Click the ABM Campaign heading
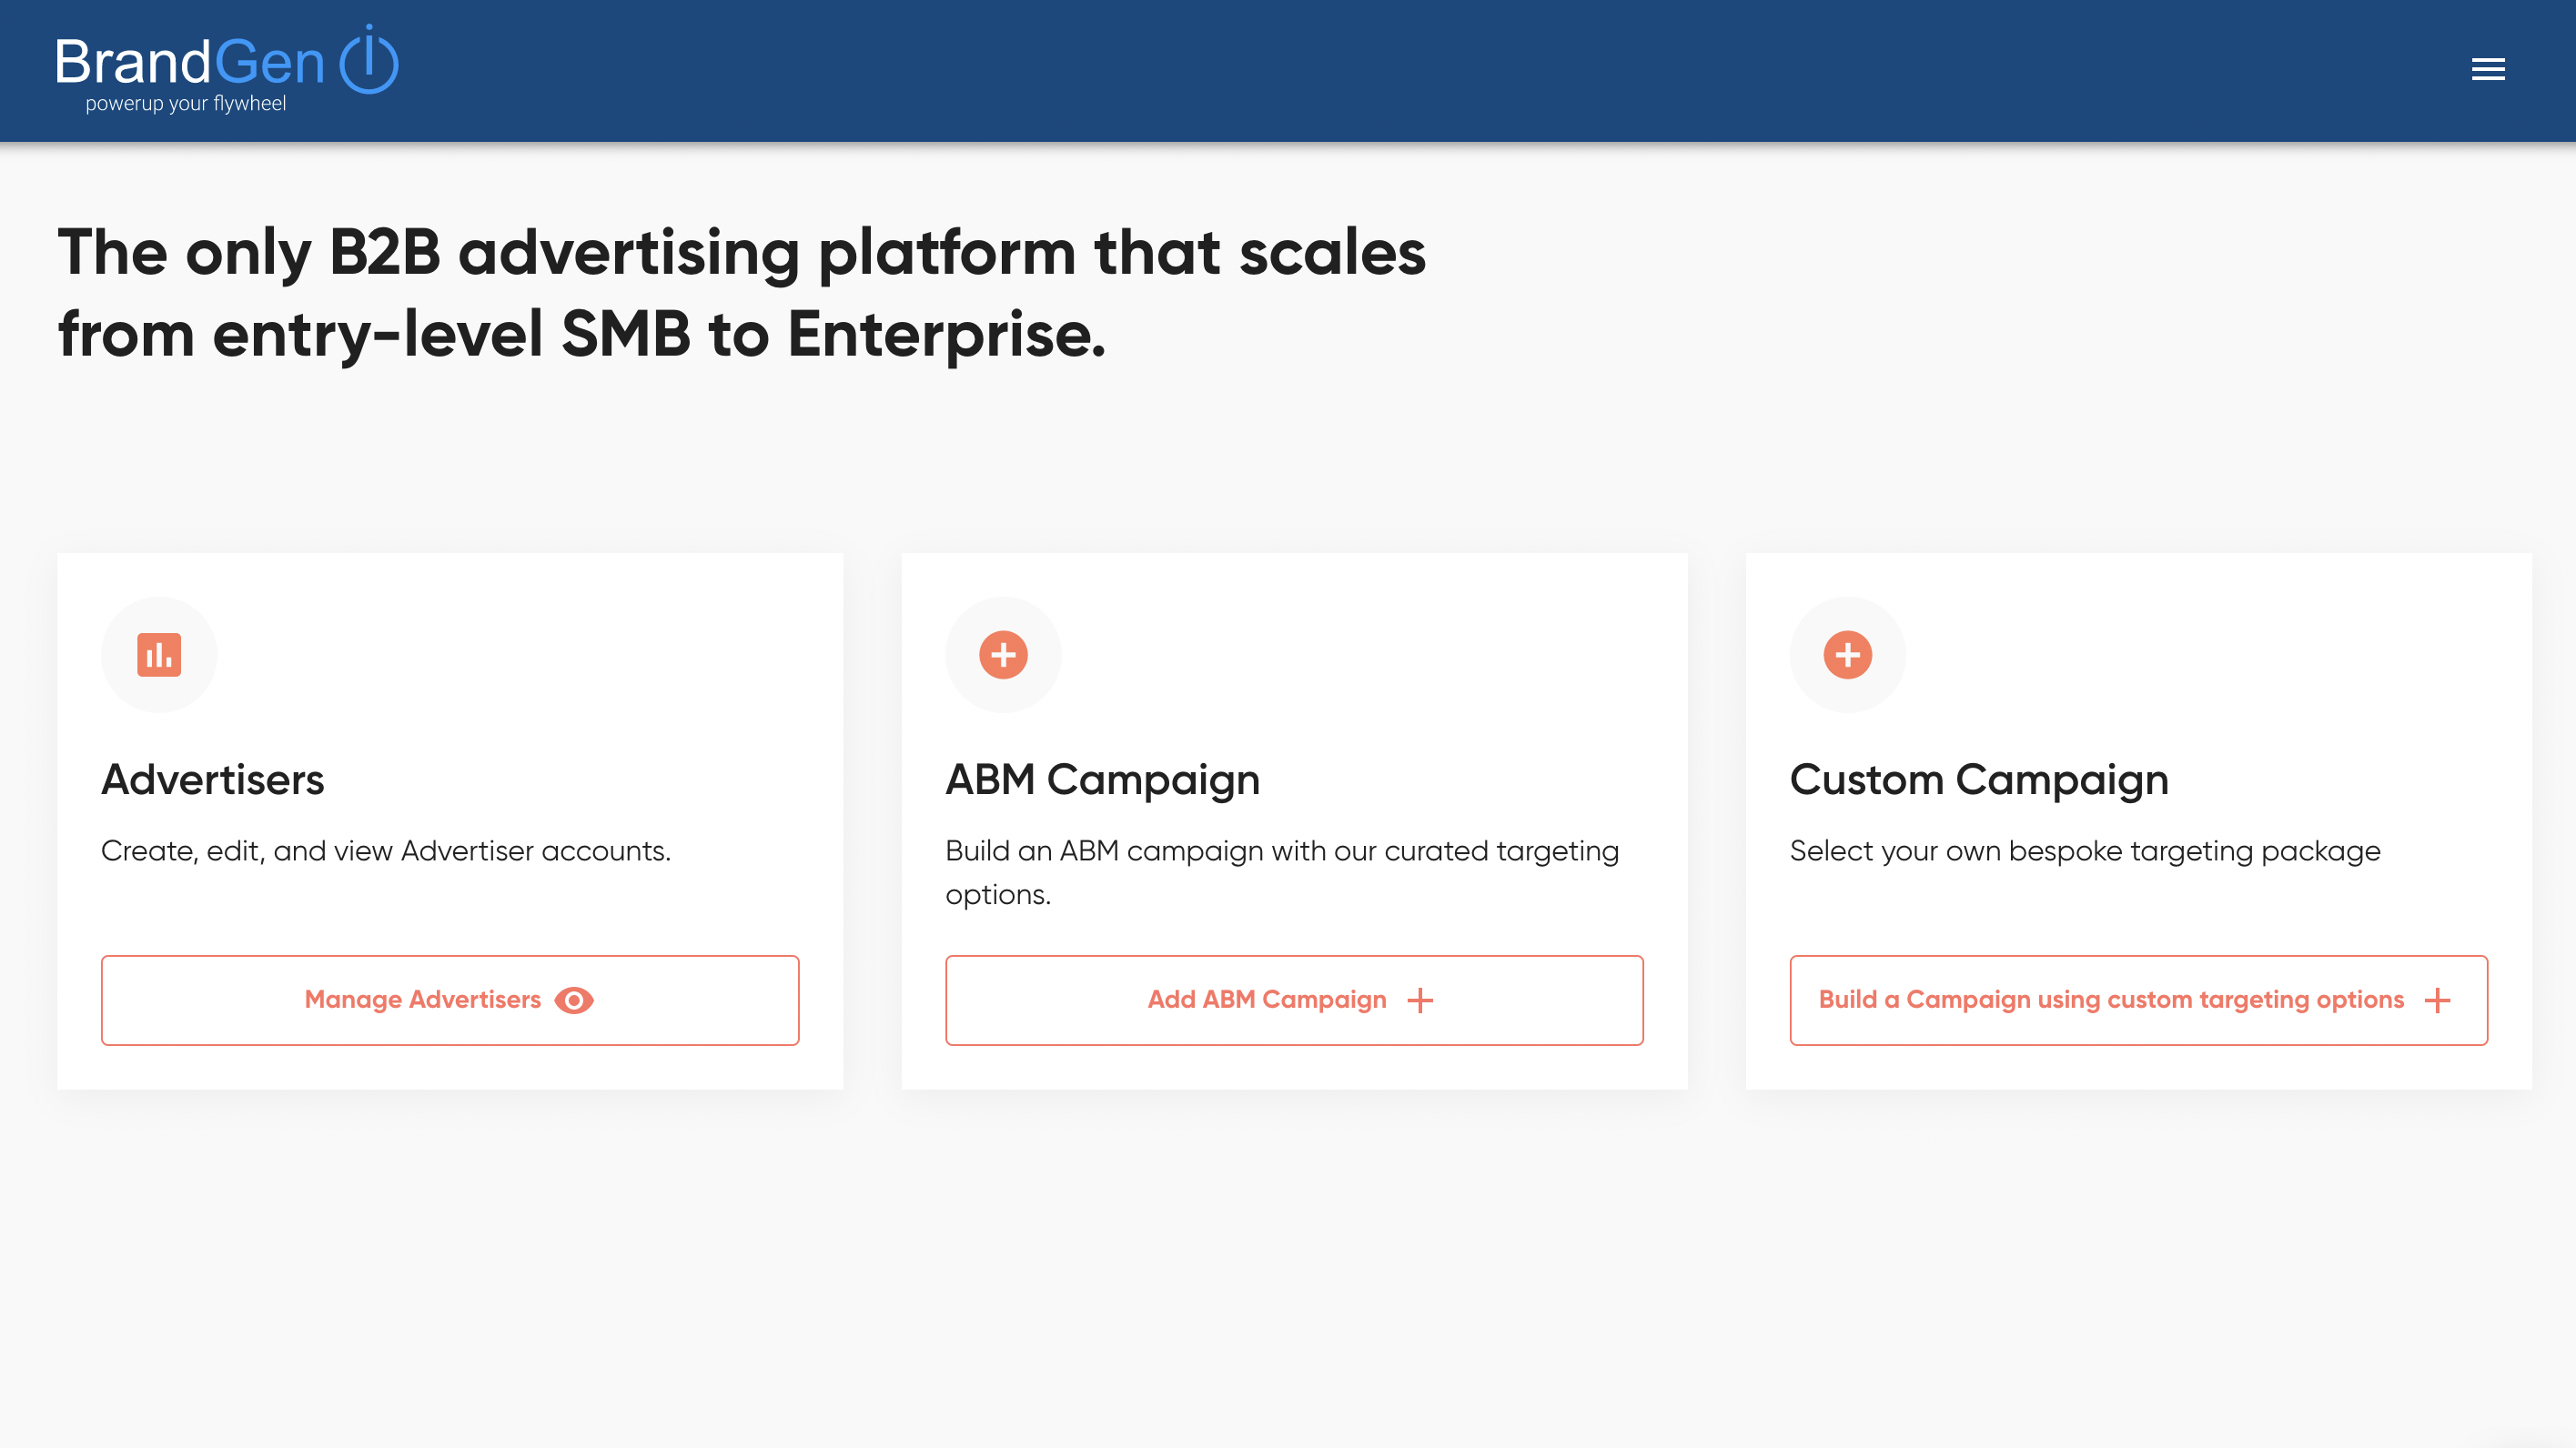2576x1448 pixels. [1102, 779]
